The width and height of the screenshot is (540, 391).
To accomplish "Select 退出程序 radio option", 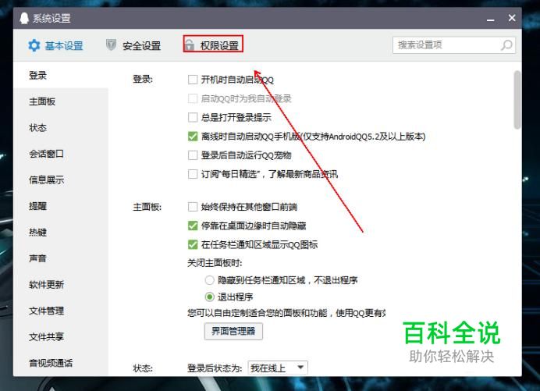I will [209, 297].
